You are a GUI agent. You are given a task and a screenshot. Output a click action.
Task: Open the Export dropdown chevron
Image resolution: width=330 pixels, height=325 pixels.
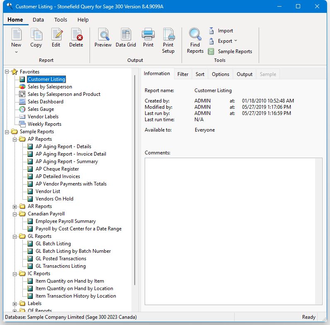pos(235,41)
